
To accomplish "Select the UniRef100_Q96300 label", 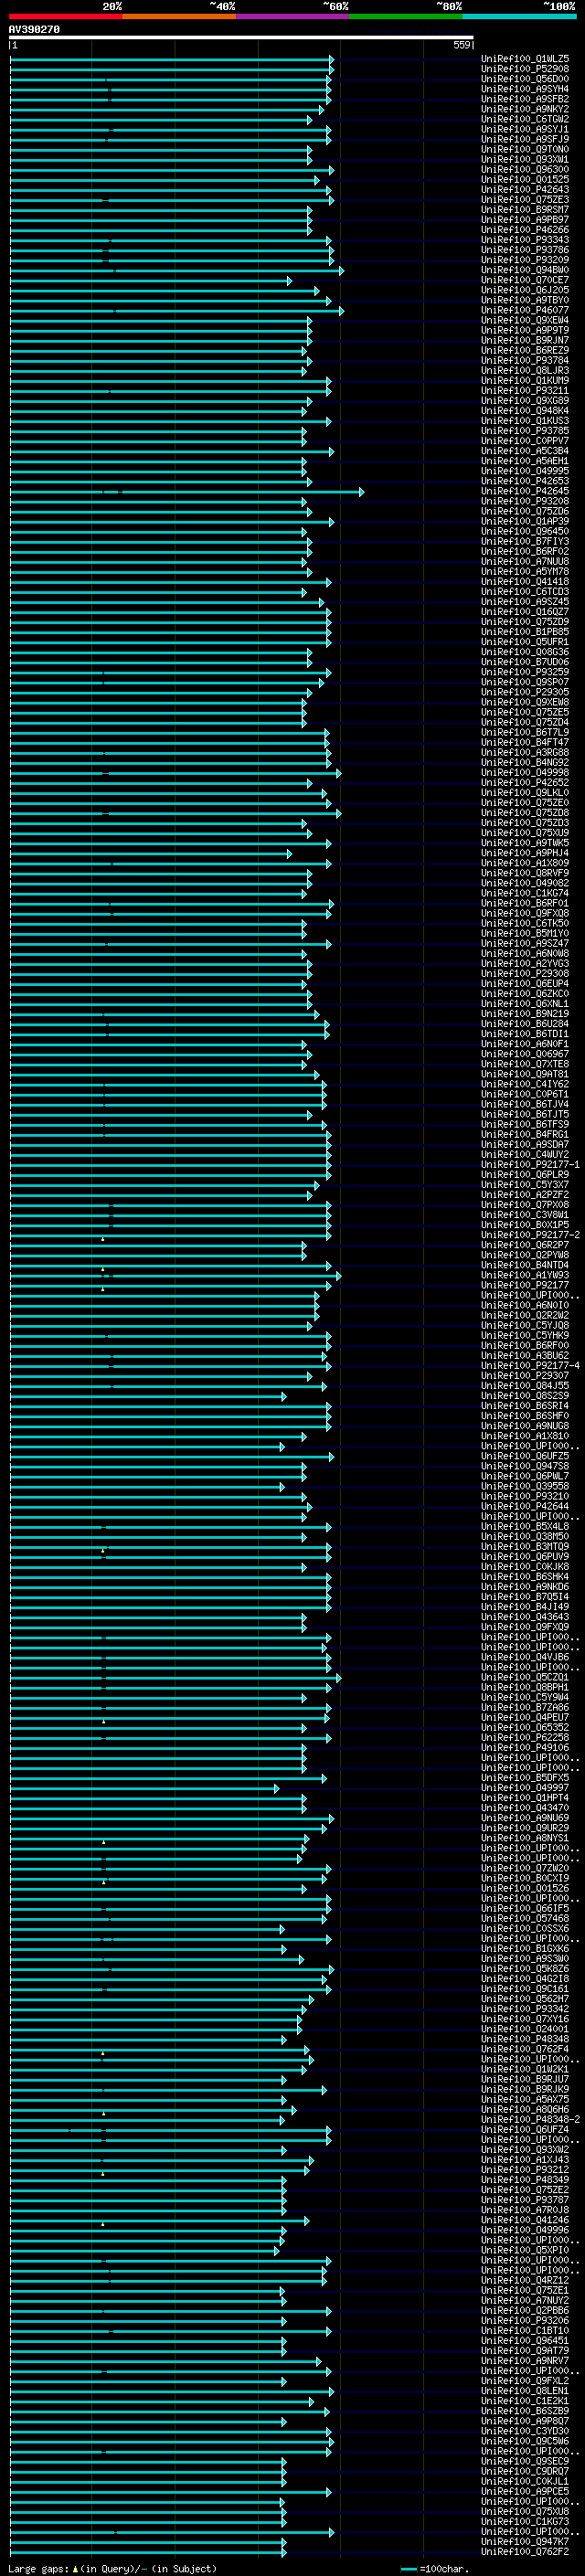I will pos(525,169).
